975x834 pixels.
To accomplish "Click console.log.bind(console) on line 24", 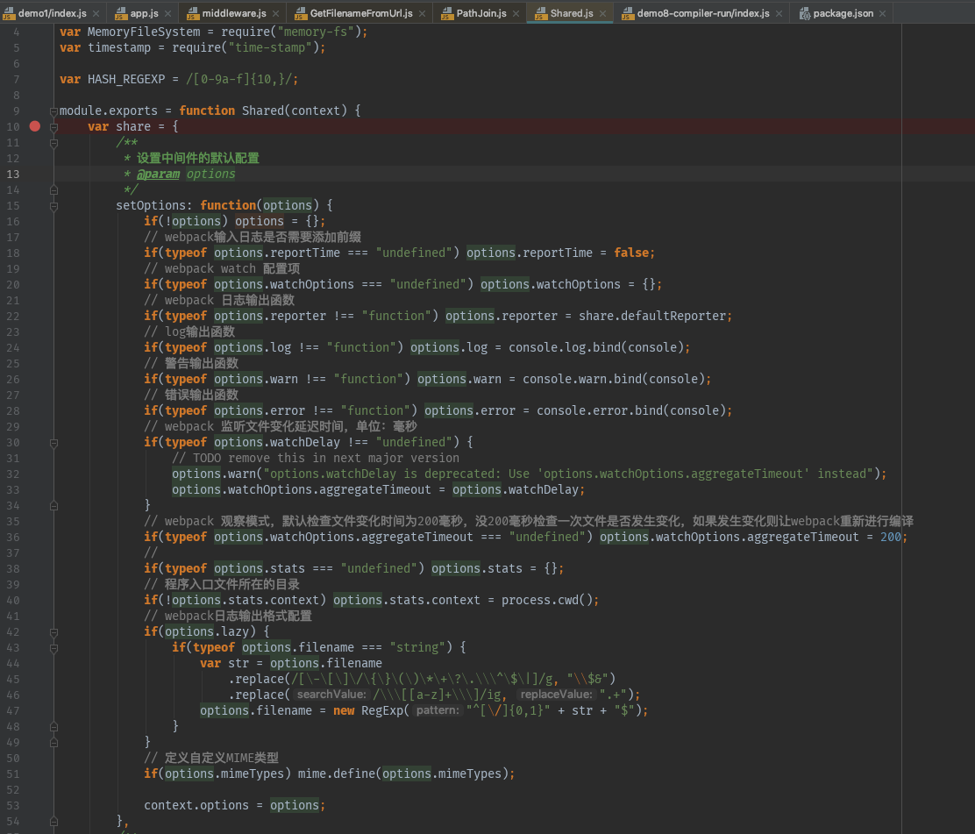I will point(595,347).
